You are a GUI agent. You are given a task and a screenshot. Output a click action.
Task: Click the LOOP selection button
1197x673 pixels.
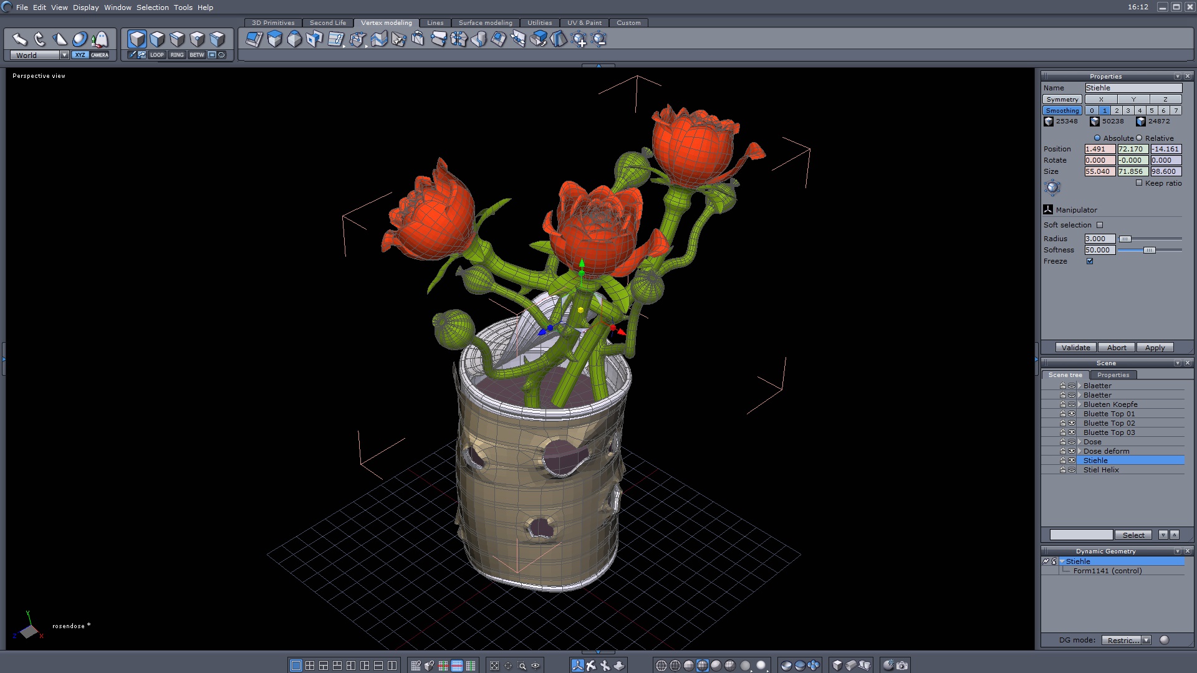click(156, 55)
